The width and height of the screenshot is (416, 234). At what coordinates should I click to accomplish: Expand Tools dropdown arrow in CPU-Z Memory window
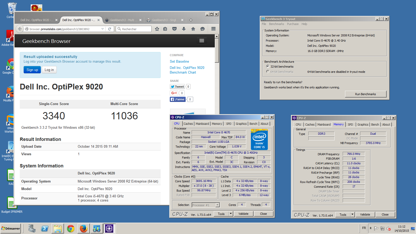352,214
